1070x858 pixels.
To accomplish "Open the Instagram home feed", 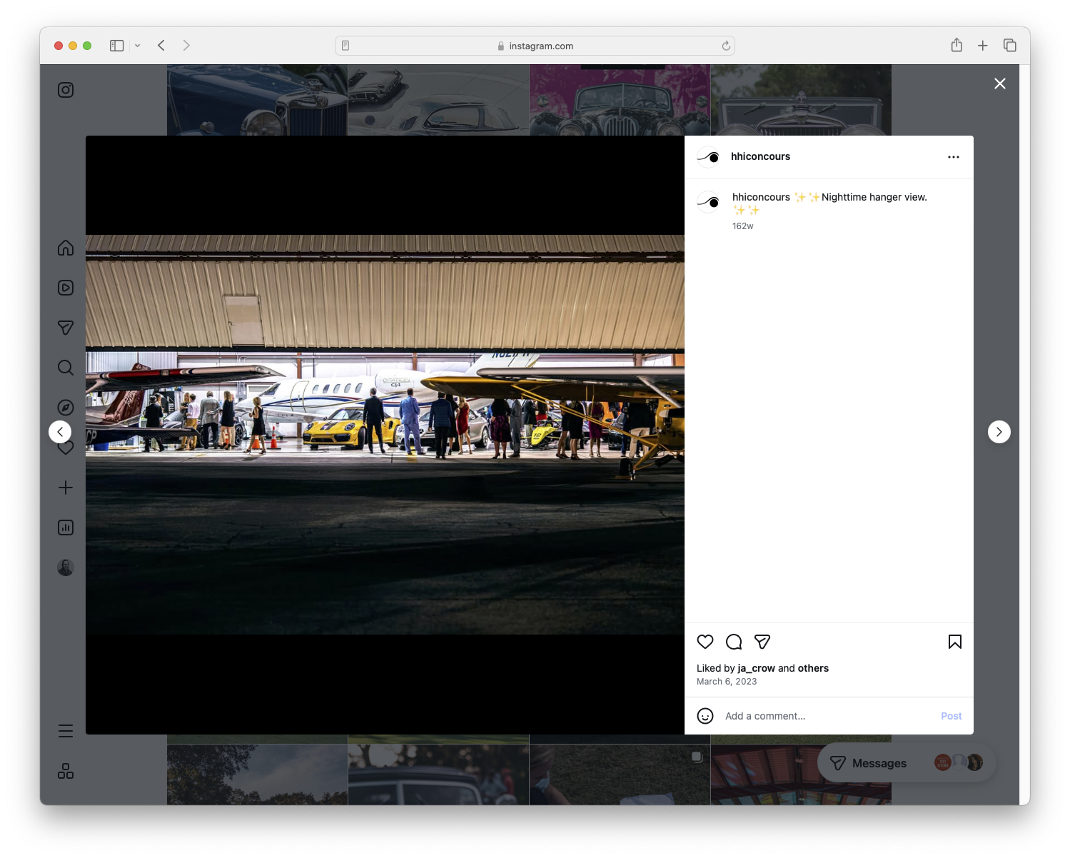I will click(65, 248).
